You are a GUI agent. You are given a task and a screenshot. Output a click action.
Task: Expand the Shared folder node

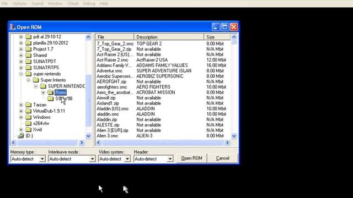click(21, 55)
